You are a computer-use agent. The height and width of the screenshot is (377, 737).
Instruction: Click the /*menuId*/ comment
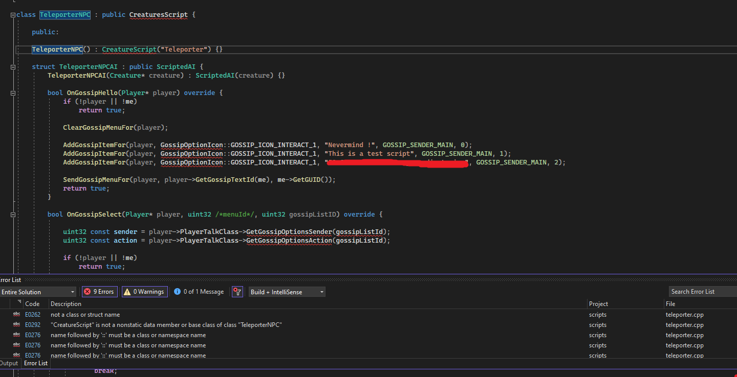pyautogui.click(x=234, y=215)
